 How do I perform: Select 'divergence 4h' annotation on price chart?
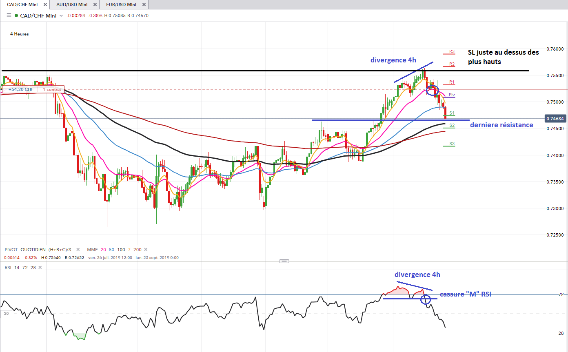[x=393, y=60]
